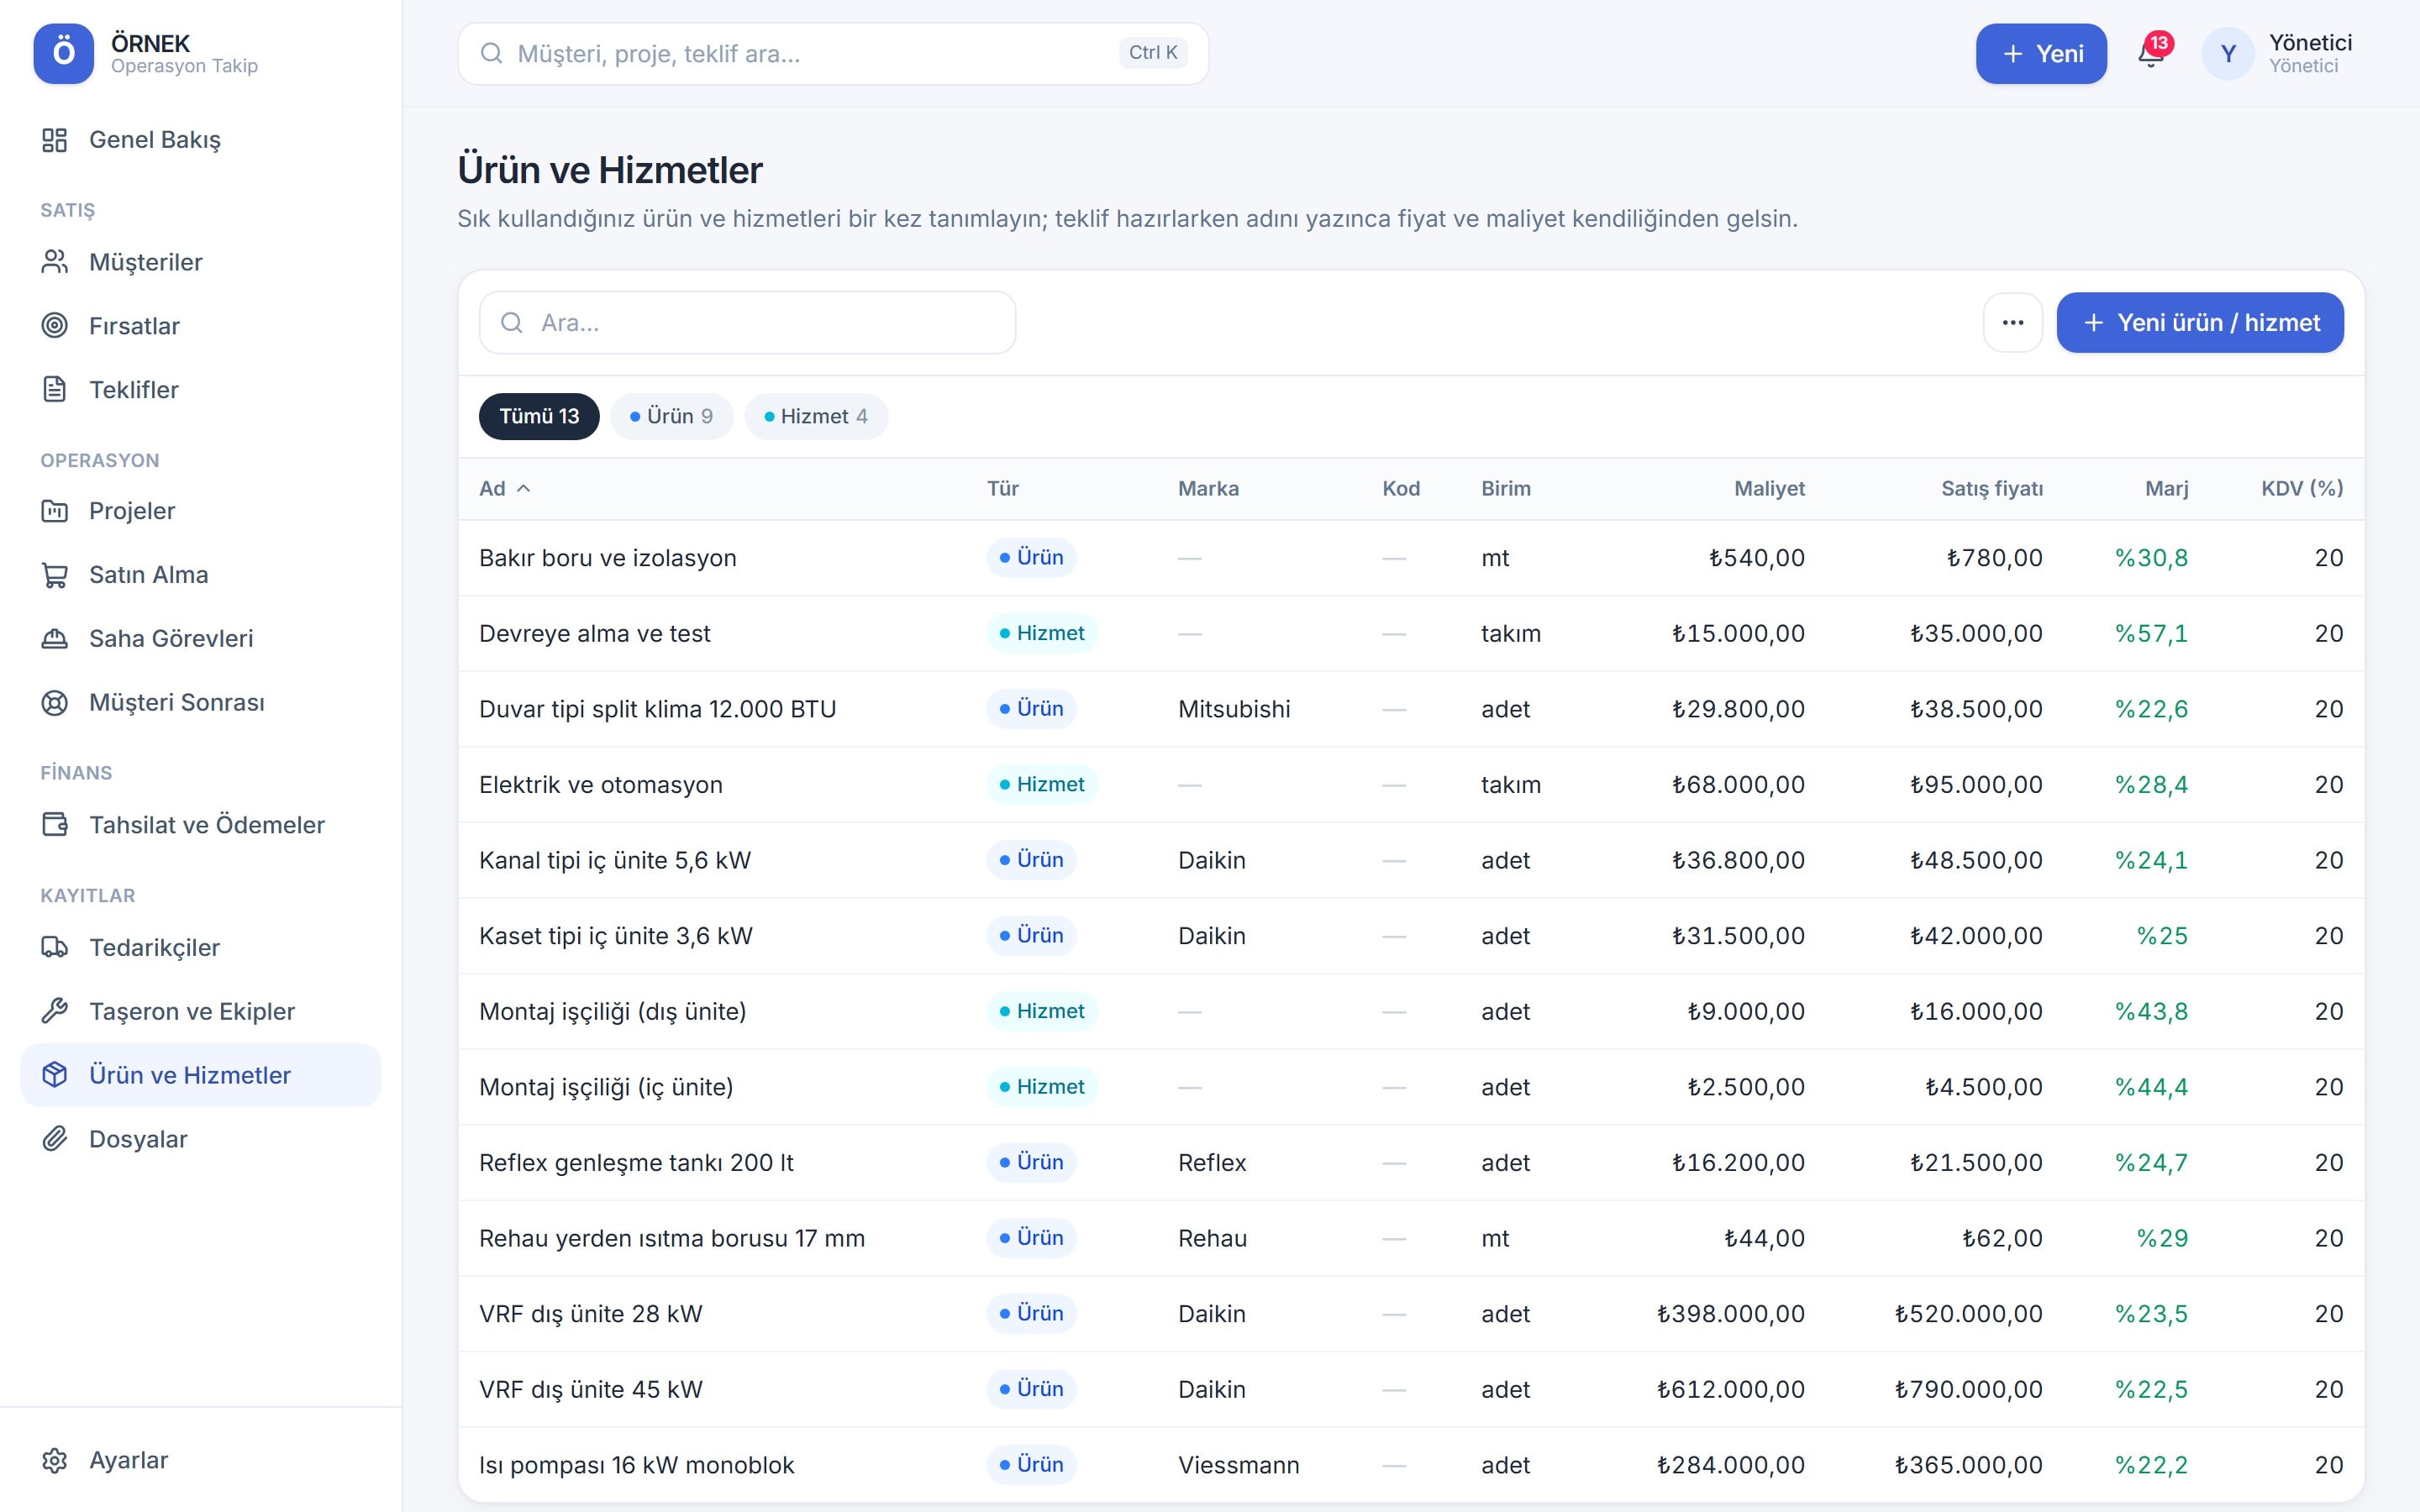The image size is (2420, 1512).
Task: Click the ÖRNEK app logo
Action: [x=63, y=53]
